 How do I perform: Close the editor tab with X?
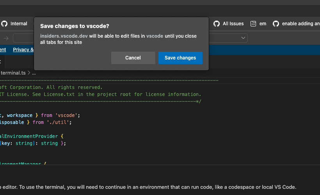[0, 61]
